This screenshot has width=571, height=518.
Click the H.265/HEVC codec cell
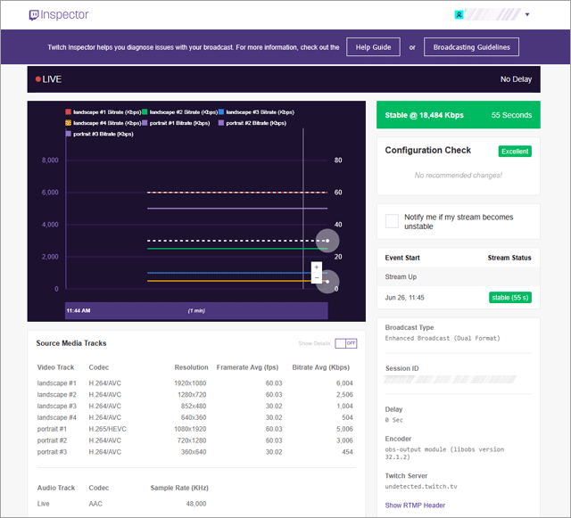(107, 429)
